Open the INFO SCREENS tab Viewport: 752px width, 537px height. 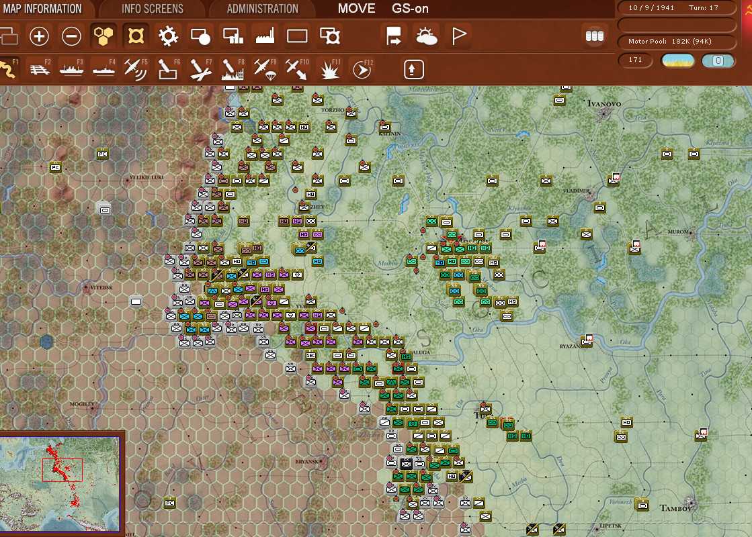coord(152,9)
